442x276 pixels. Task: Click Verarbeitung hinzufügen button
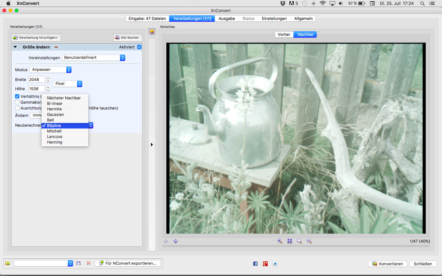36,37
